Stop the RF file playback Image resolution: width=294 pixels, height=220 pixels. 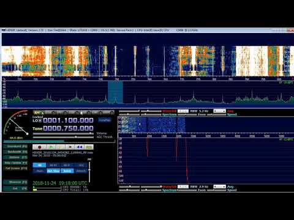click(x=70, y=147)
